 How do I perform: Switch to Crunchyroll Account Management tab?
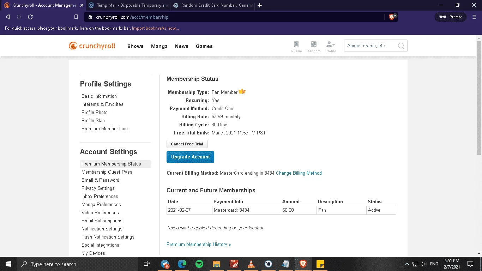pos(43,5)
